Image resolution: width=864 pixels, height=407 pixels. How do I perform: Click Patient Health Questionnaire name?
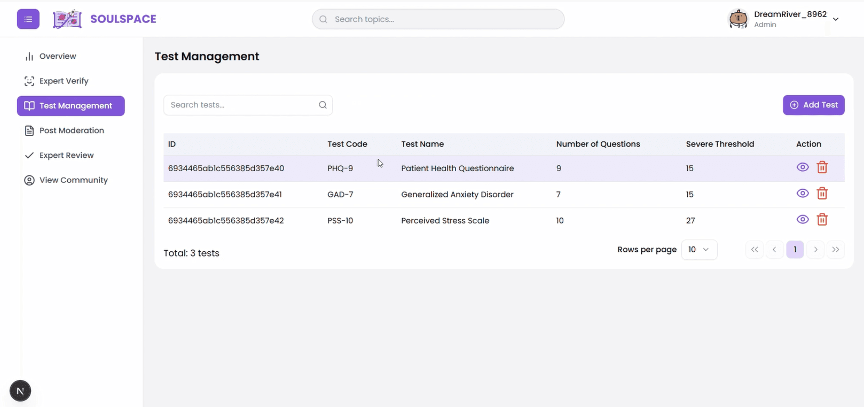(x=458, y=169)
